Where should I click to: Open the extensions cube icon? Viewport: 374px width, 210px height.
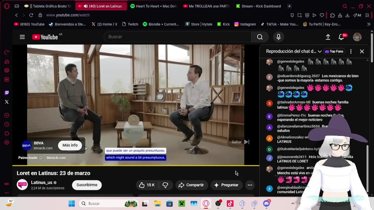click(x=333, y=15)
